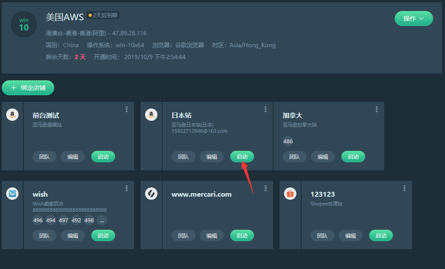The image size is (445, 269).
Task: Click the wish store title
Action: [x=40, y=194]
